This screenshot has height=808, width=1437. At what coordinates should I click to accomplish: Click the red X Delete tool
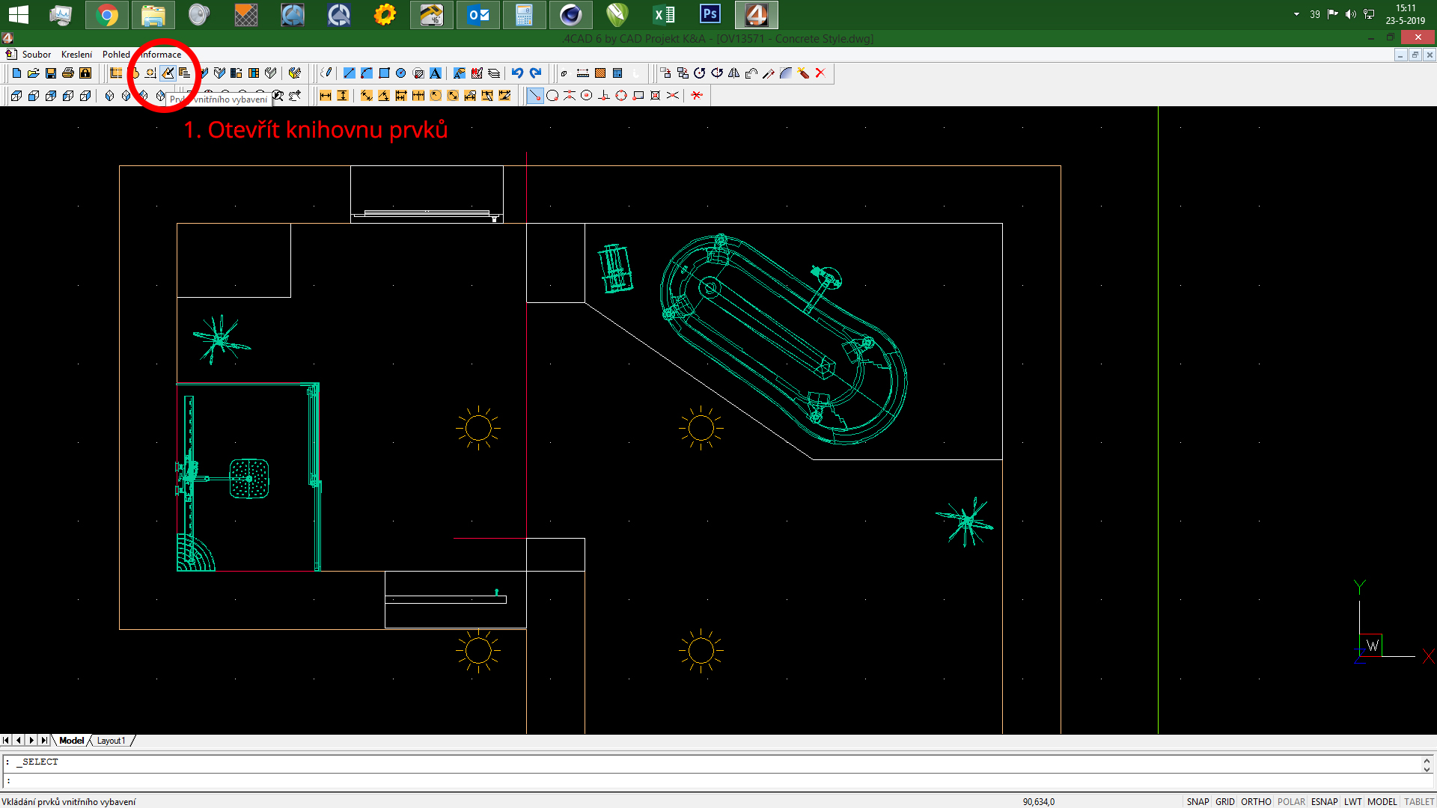click(x=820, y=73)
